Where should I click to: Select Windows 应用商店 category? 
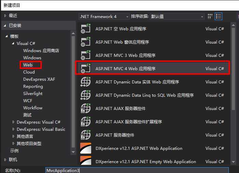[x=41, y=51]
